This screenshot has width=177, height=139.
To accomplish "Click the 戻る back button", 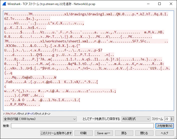I will click(x=124, y=133).
